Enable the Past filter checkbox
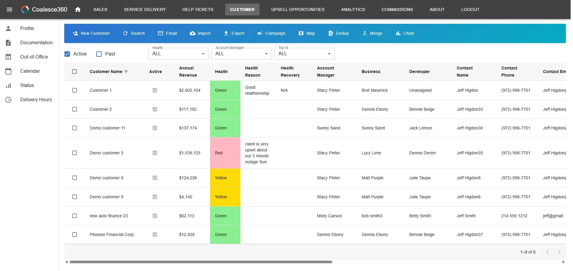 tap(99, 54)
